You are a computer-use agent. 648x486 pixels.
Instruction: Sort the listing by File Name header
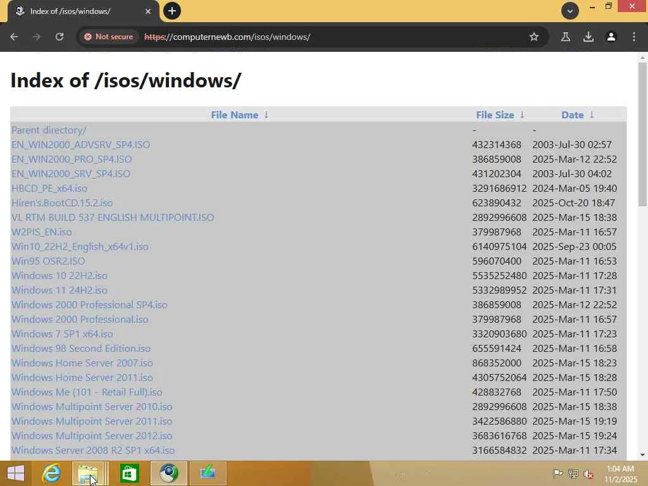tap(234, 115)
